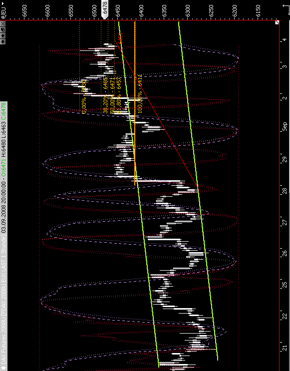The width and height of the screenshot is (290, 371).
Task: Click date 4 on the time axis
Action: point(285,39)
